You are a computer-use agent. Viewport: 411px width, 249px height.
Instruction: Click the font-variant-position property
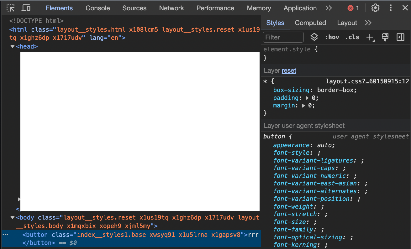coord(312,199)
